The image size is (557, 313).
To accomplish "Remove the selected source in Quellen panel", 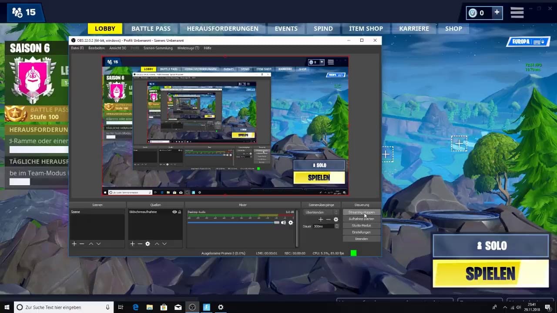I will (140, 244).
